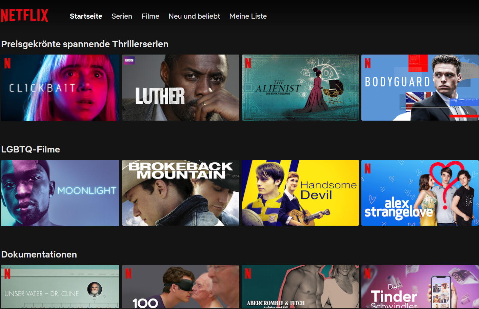Open Handsome Devil film thumbnail
The width and height of the screenshot is (479, 309).
300,193
